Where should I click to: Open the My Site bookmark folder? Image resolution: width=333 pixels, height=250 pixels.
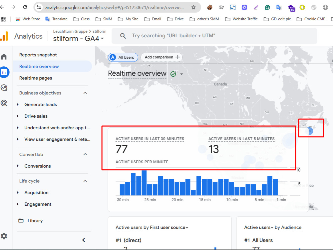(128, 19)
